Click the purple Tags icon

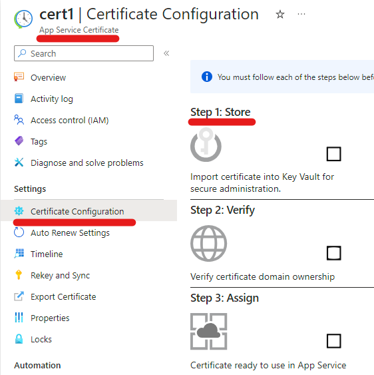[19, 141]
